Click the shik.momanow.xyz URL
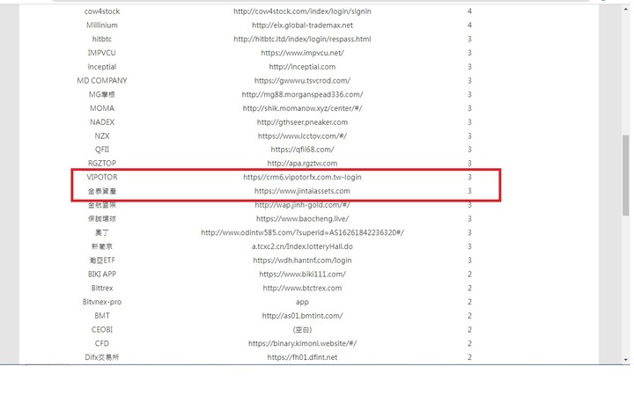This screenshot has width=634, height=396. 302,108
